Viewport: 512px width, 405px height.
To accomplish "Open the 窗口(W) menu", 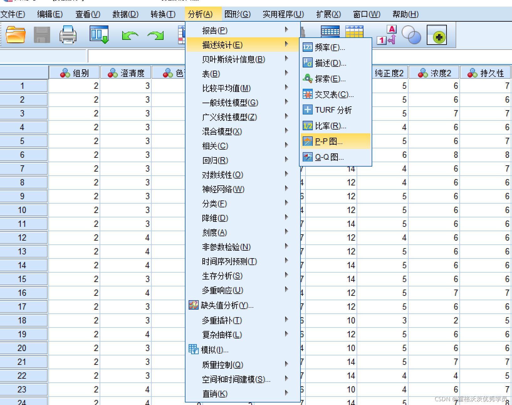I will 367,14.
